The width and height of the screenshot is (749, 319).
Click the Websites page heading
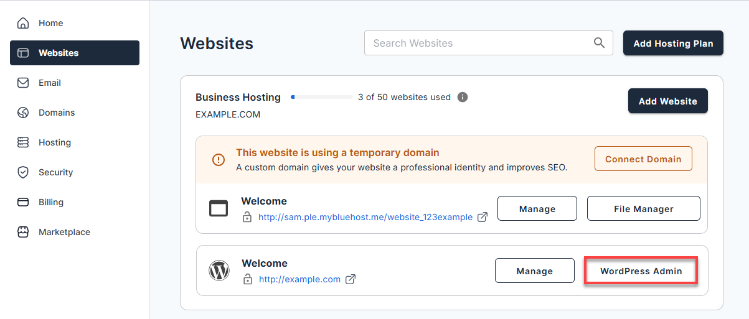[217, 44]
